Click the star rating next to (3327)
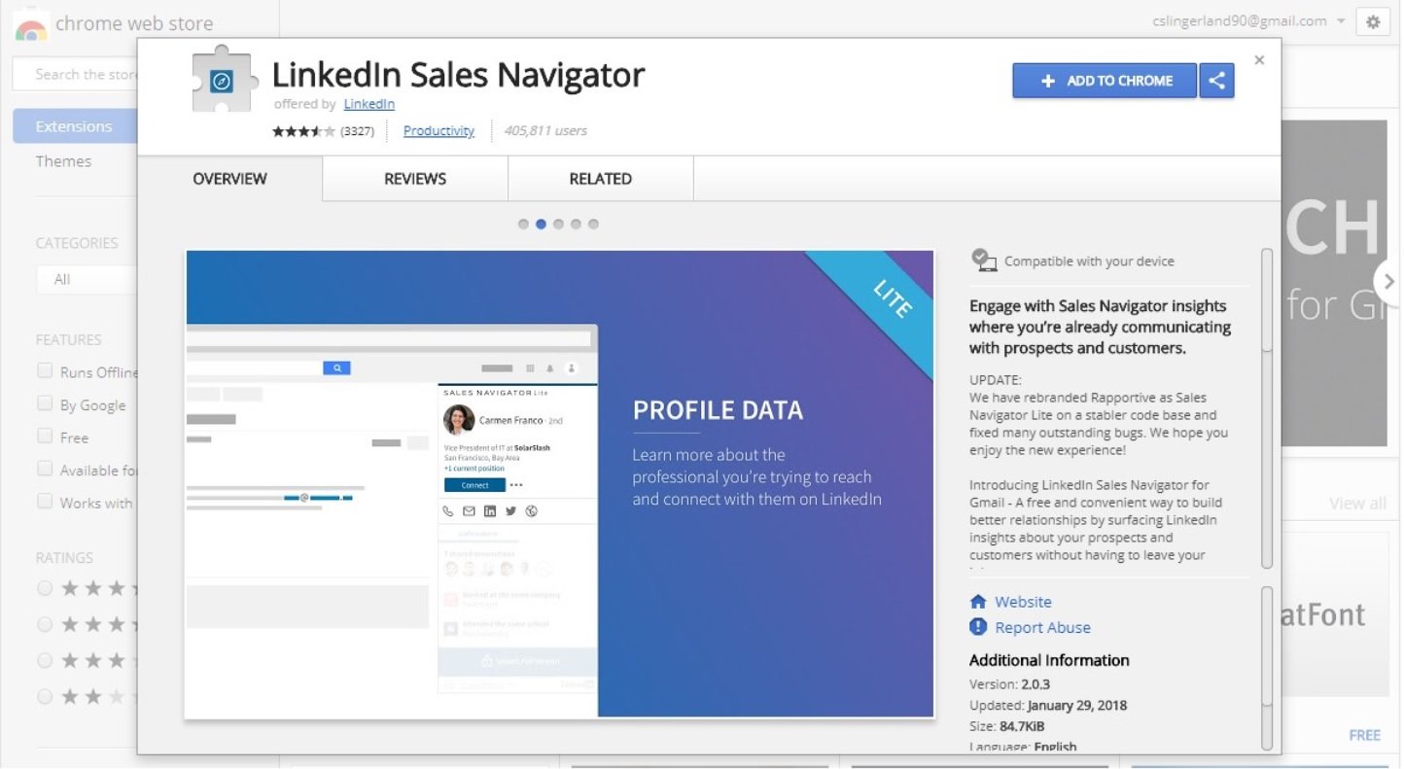The width and height of the screenshot is (1404, 769). tap(303, 131)
